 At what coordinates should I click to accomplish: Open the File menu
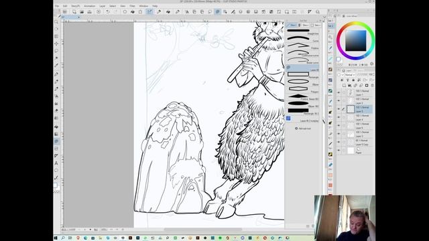pyautogui.click(x=56, y=6)
